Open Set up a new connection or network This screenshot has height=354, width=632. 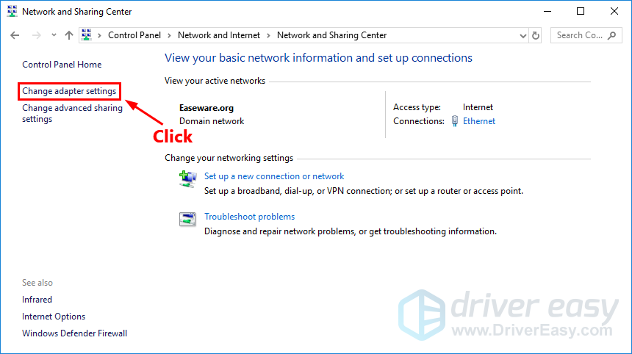274,176
